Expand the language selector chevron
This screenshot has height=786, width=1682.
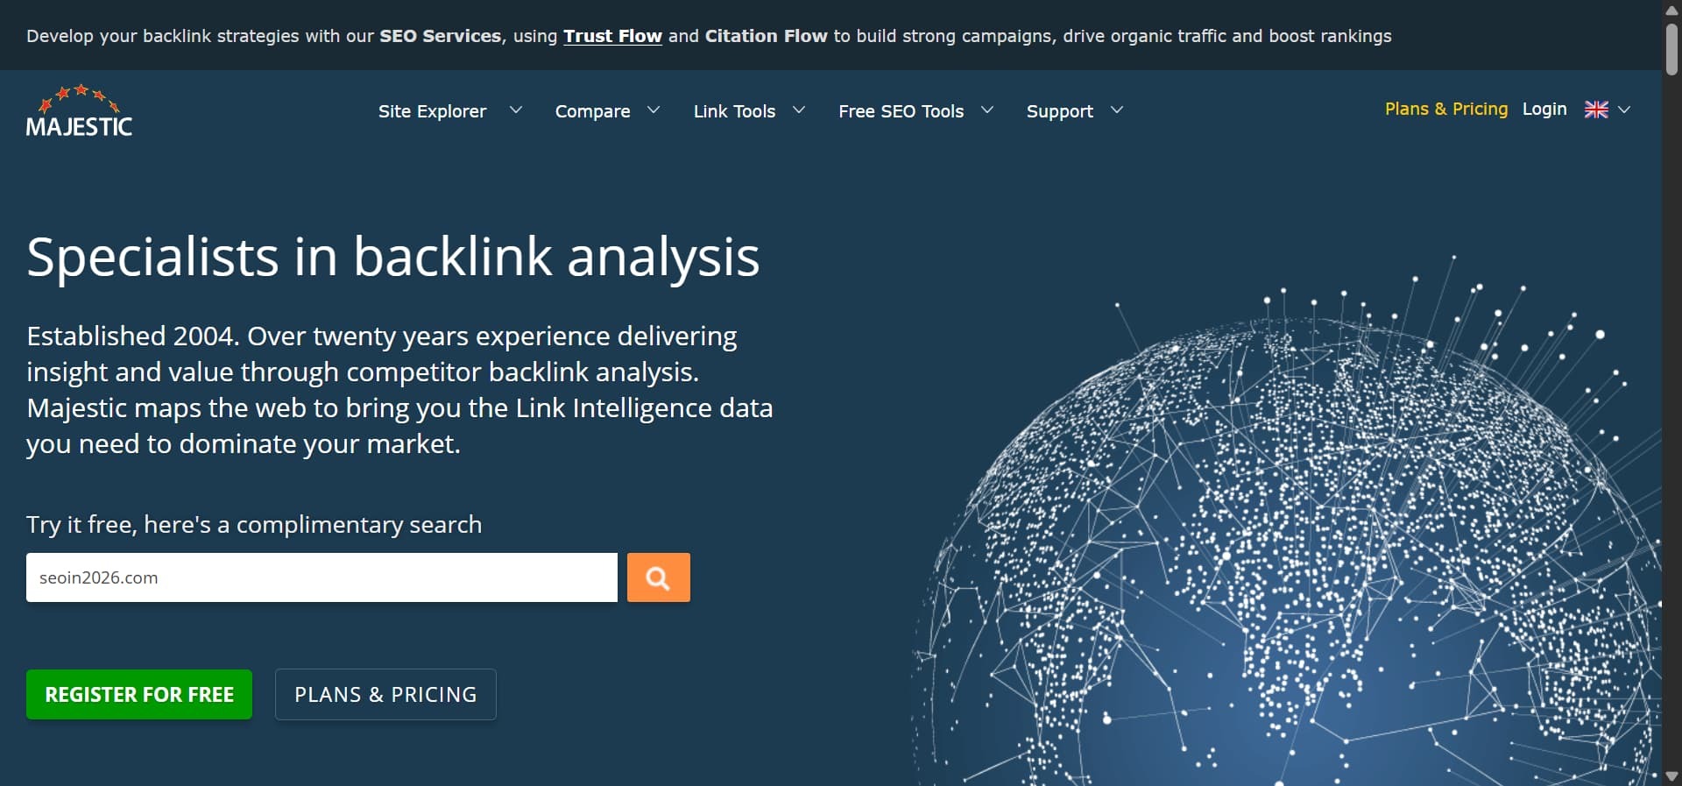click(1624, 110)
